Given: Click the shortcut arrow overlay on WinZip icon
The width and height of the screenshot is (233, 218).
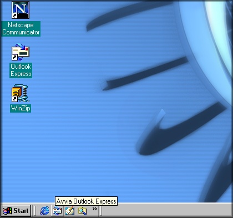Looking at the screenshot, I should (14, 99).
